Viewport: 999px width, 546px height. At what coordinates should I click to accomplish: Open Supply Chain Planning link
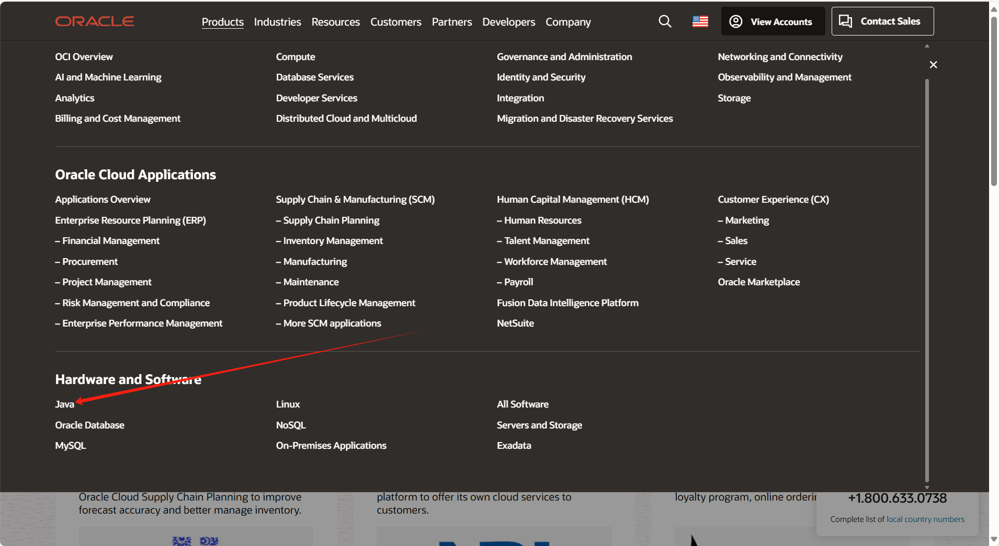tap(327, 220)
